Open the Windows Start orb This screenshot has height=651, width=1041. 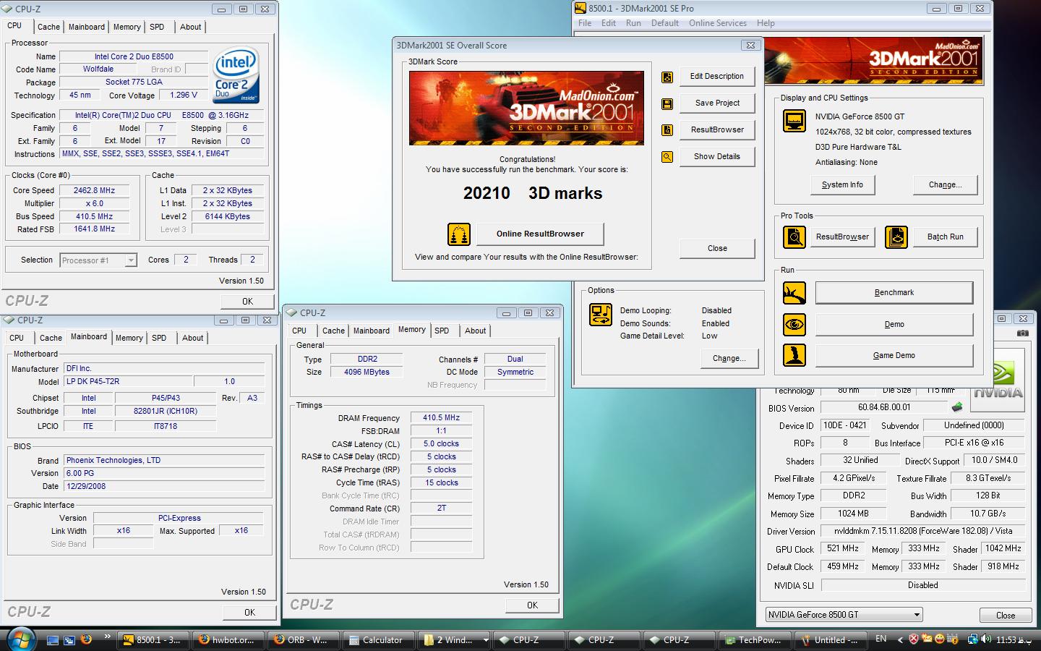pyautogui.click(x=20, y=639)
